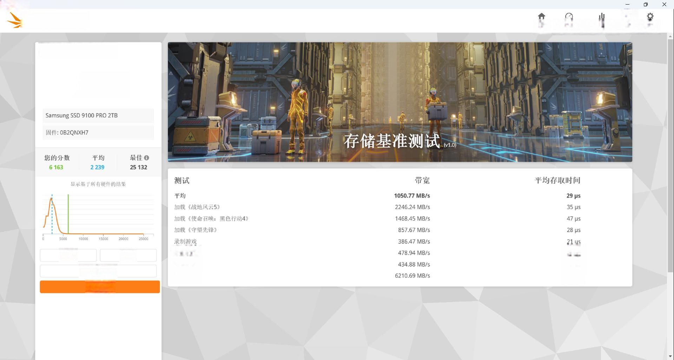Image resolution: width=674 pixels, height=360 pixels.
Task: Click your score value 6 163
Action: coord(56,167)
